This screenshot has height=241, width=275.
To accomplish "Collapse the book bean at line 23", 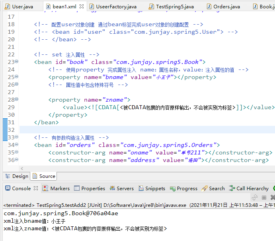I will 16,62.
